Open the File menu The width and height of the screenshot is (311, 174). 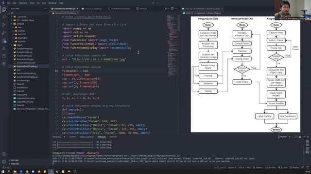[x=9, y=3]
